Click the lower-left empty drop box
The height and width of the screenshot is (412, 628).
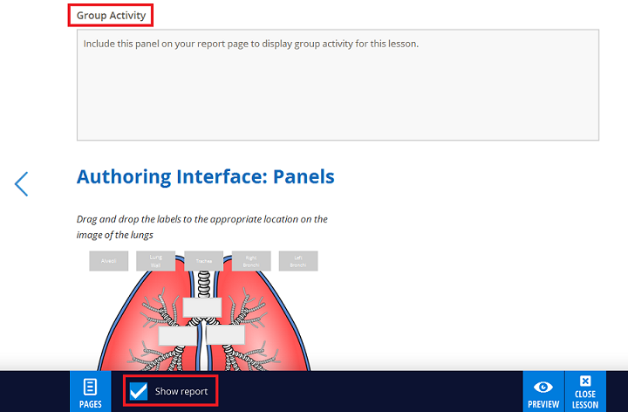pos(177,335)
